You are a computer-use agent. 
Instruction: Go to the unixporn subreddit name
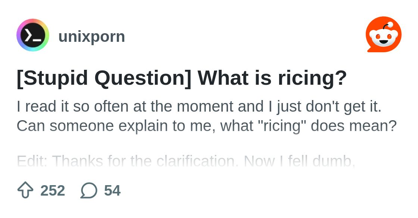point(91,36)
